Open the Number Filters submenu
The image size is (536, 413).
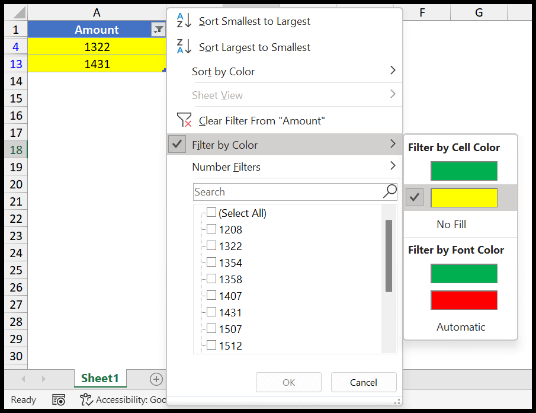tap(392, 167)
